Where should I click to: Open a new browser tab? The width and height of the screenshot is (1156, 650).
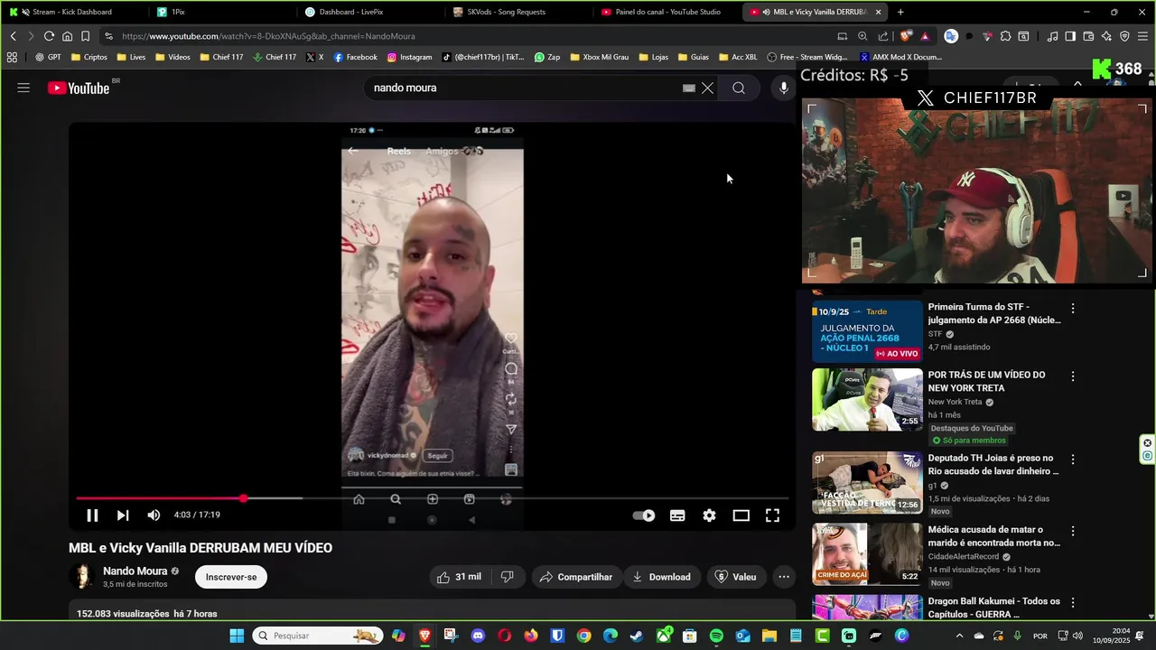click(900, 12)
